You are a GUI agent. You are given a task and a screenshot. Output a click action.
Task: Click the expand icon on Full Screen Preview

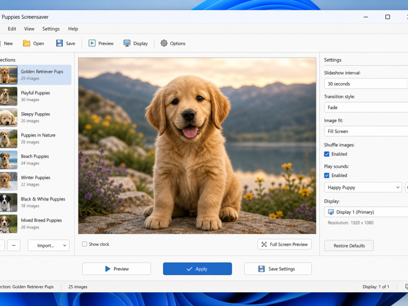pyautogui.click(x=264, y=244)
